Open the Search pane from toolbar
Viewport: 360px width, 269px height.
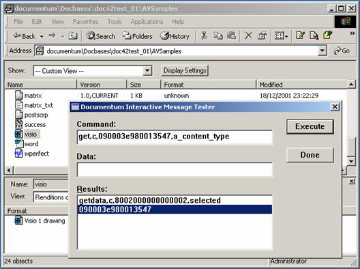pyautogui.click(x=100, y=36)
